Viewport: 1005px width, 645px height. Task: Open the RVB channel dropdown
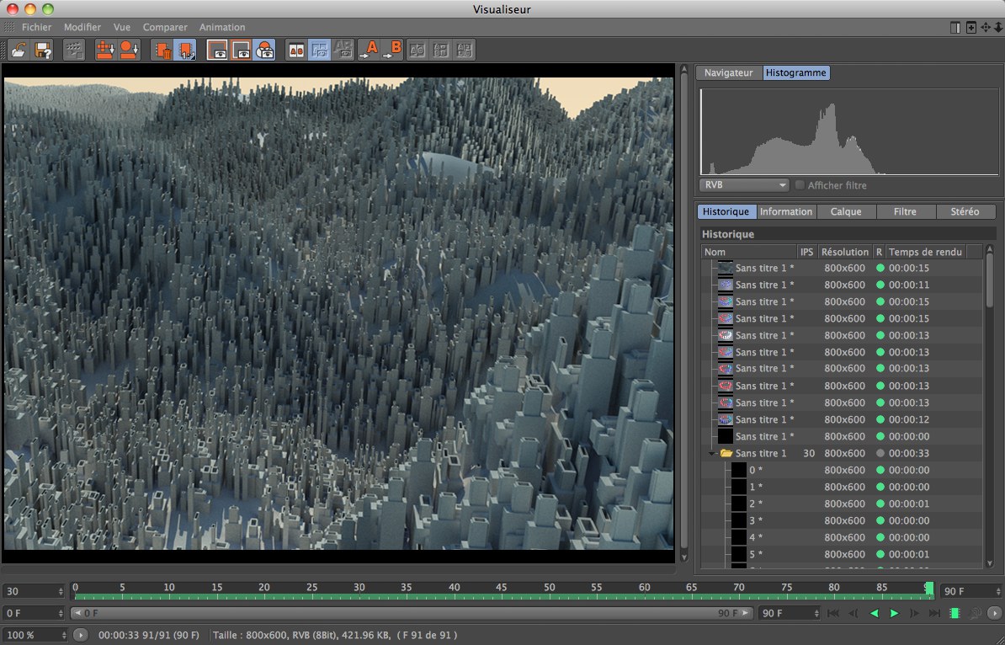pyautogui.click(x=744, y=185)
